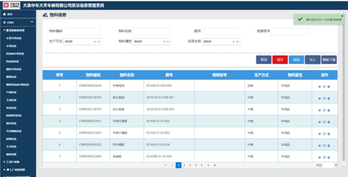This screenshot has height=177, width=348.
Task: Open 检验项目信息 in the sidebar
Action: pyautogui.click(x=14, y=116)
